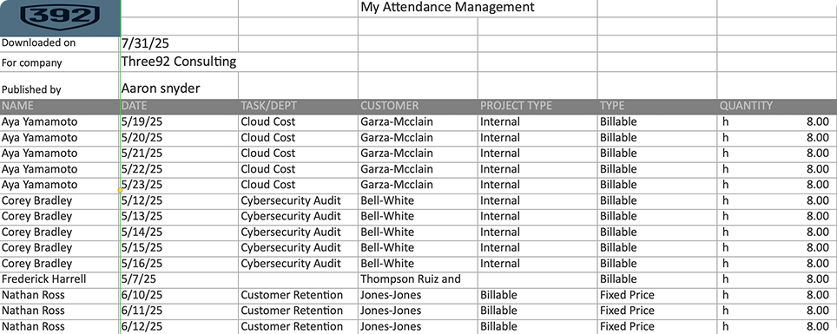Click the 392 shield logo image
Viewport: 837px width, 334px height.
click(x=60, y=17)
